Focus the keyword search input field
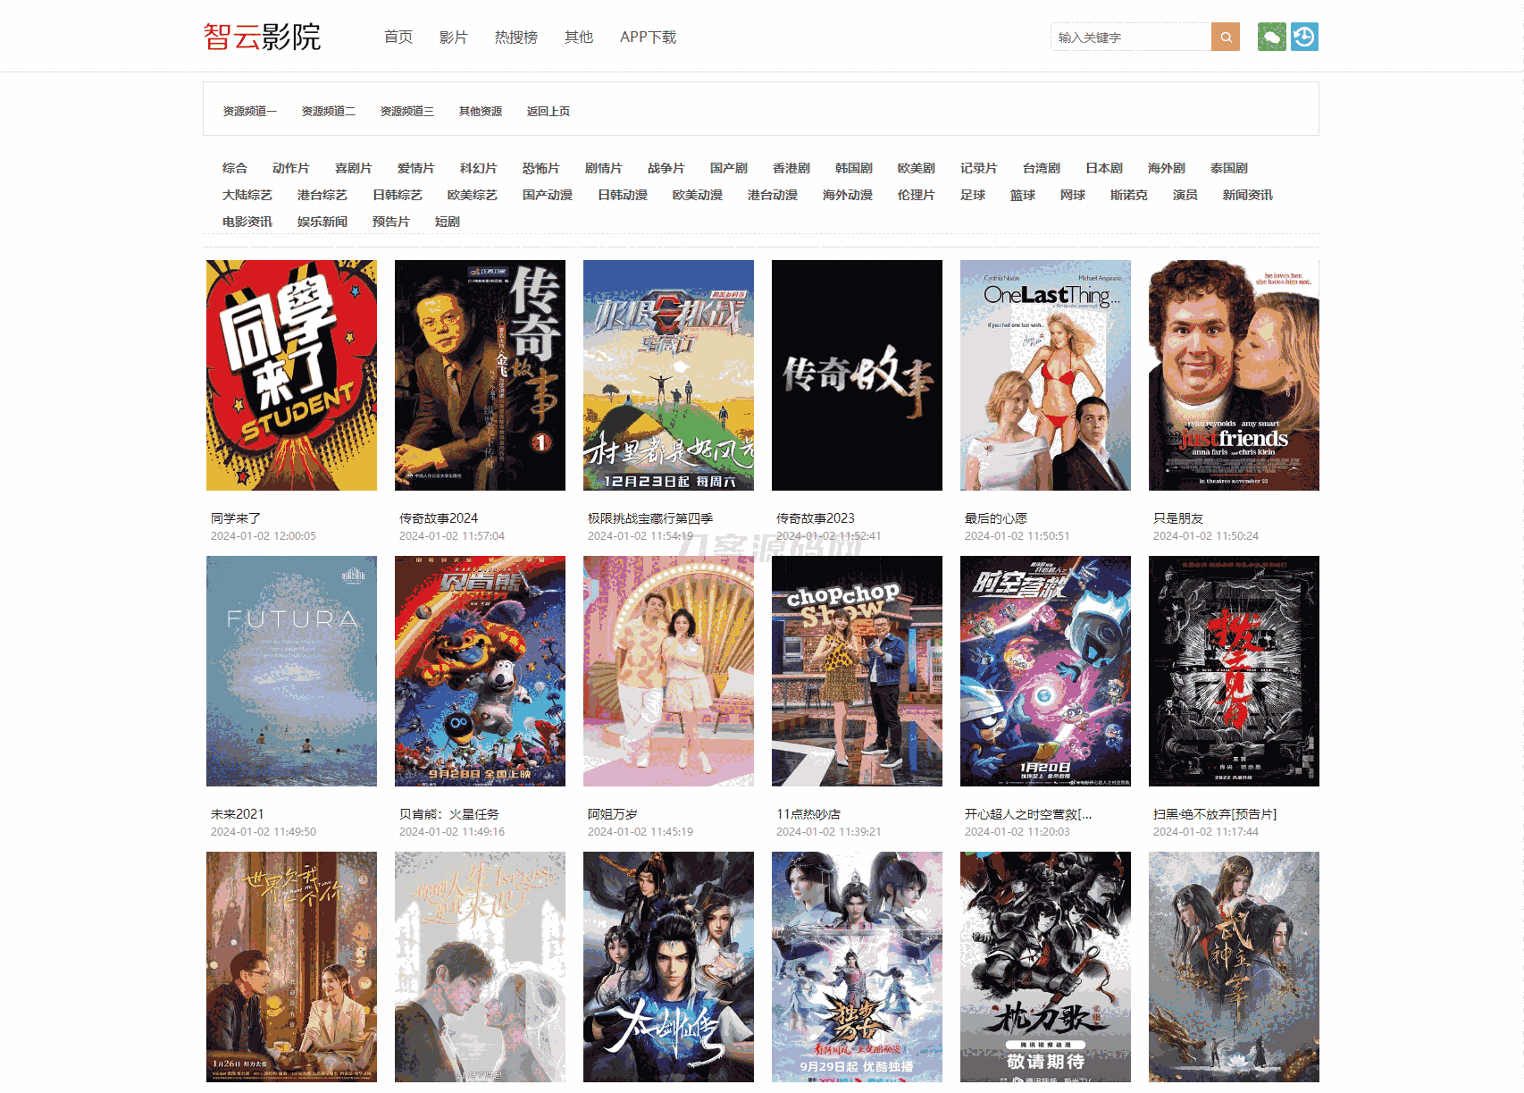This screenshot has height=1093, width=1524. [x=1131, y=37]
